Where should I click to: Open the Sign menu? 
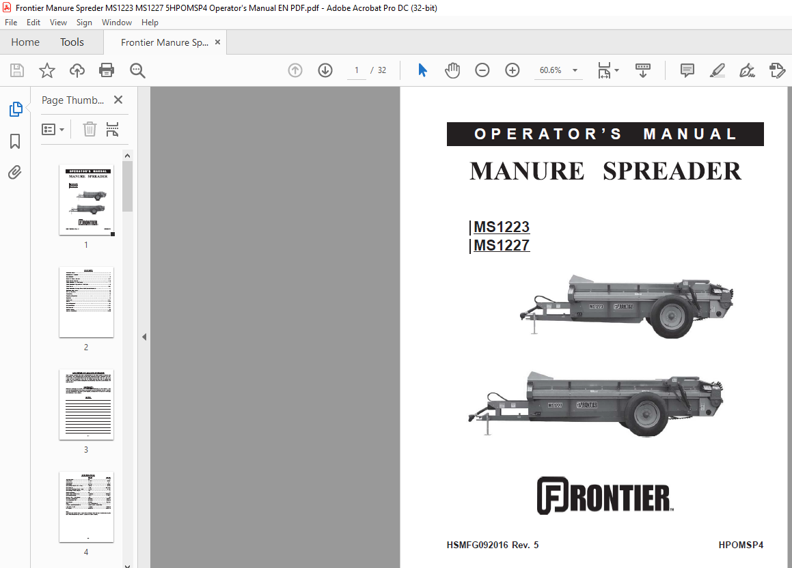[x=84, y=23]
